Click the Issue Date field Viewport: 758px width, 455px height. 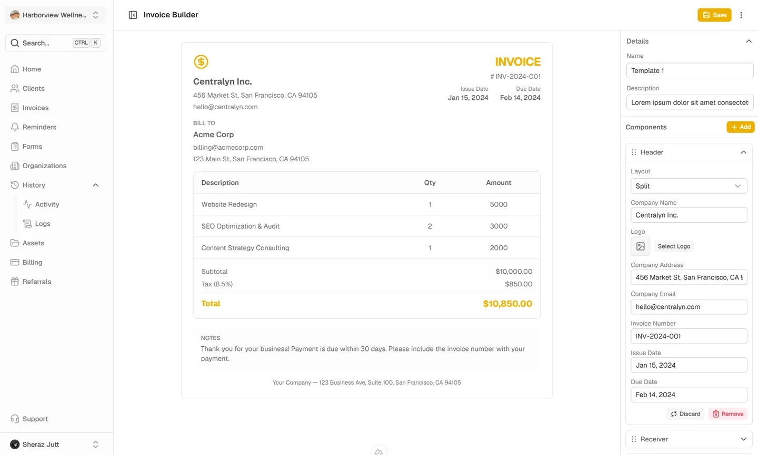coord(689,365)
